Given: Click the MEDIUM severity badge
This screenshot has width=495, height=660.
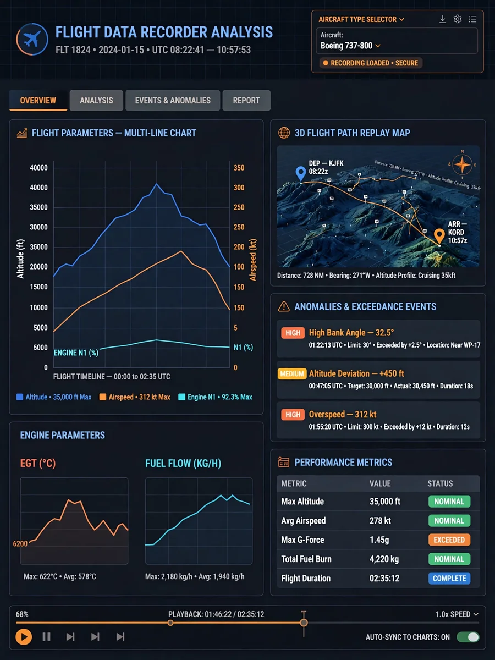Looking at the screenshot, I should click(x=292, y=373).
